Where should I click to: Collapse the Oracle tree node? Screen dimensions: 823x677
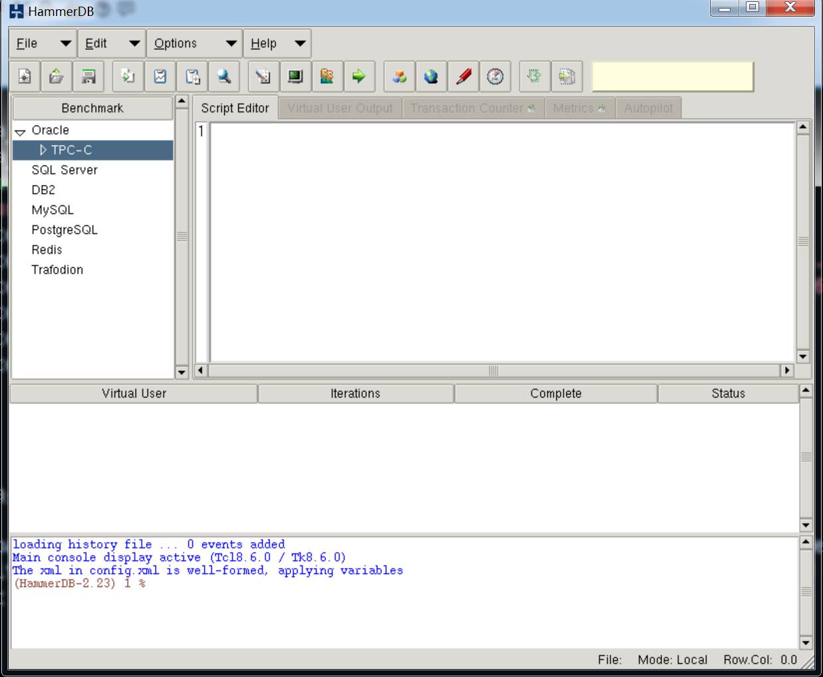[21, 132]
